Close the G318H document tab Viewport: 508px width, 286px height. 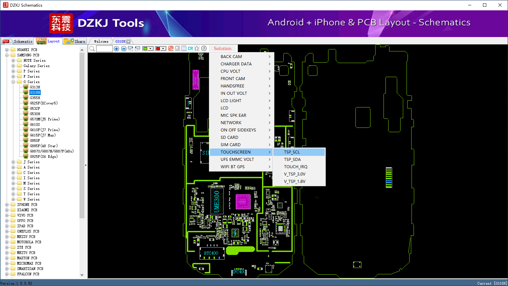tap(129, 41)
